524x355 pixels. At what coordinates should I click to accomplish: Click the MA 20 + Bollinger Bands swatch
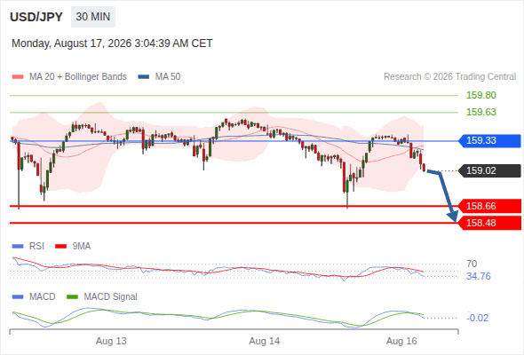(18, 77)
